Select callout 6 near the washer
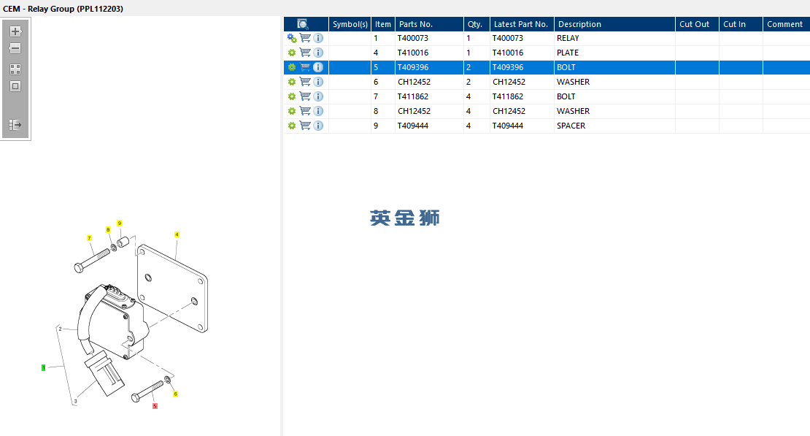Image resolution: width=810 pixels, height=436 pixels. tap(176, 394)
